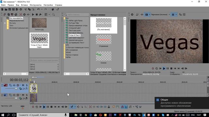Toggle Automatic Crossfades button
The height and width of the screenshot is (117, 209).
click(x=126, y=107)
